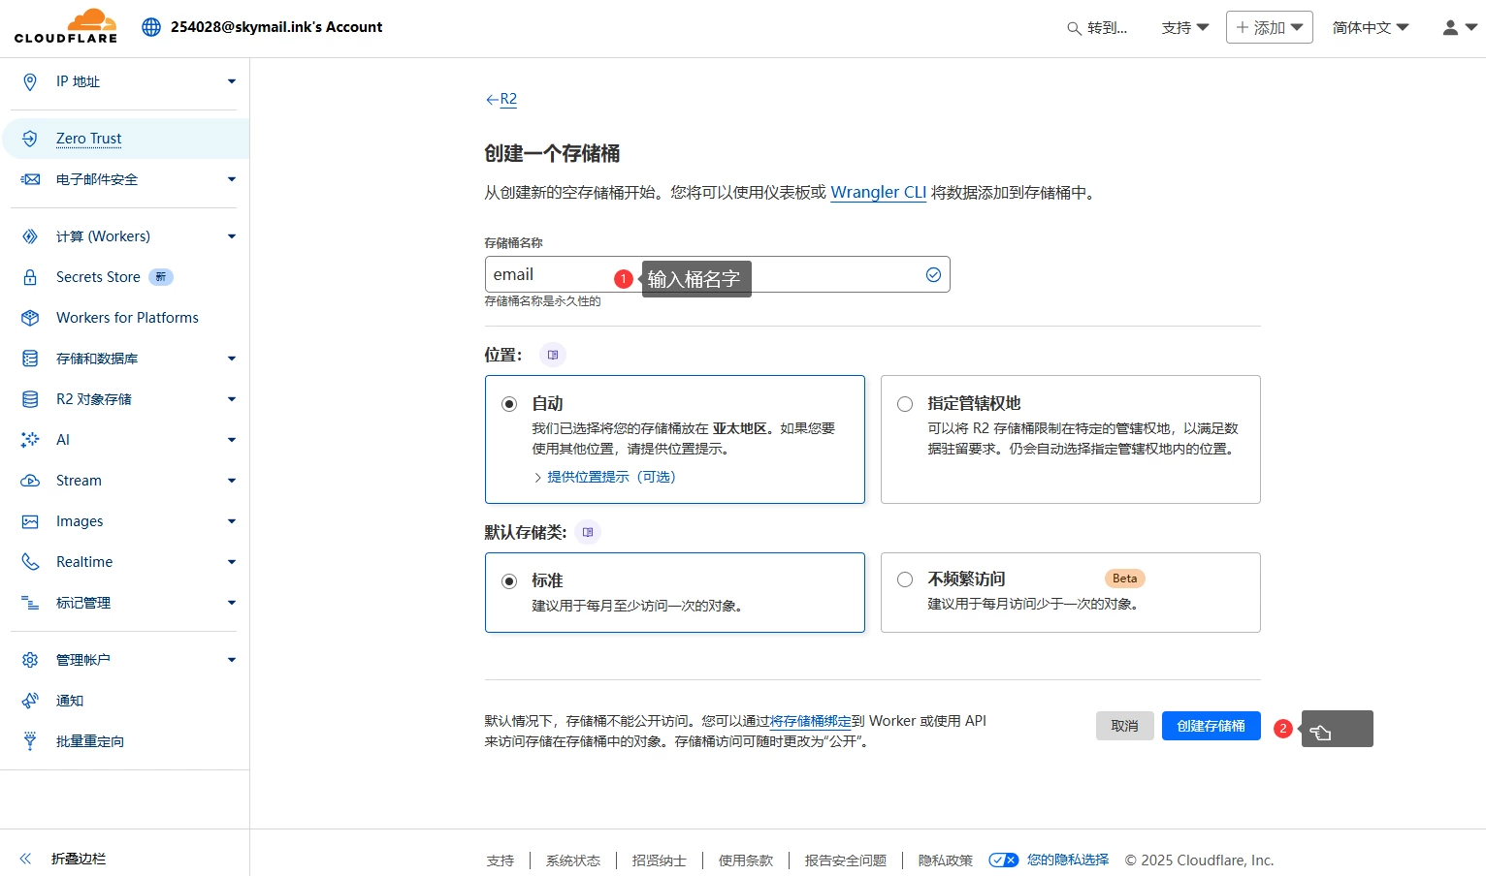
Task: Click the info icon next to 默认存储类
Action: tap(587, 531)
